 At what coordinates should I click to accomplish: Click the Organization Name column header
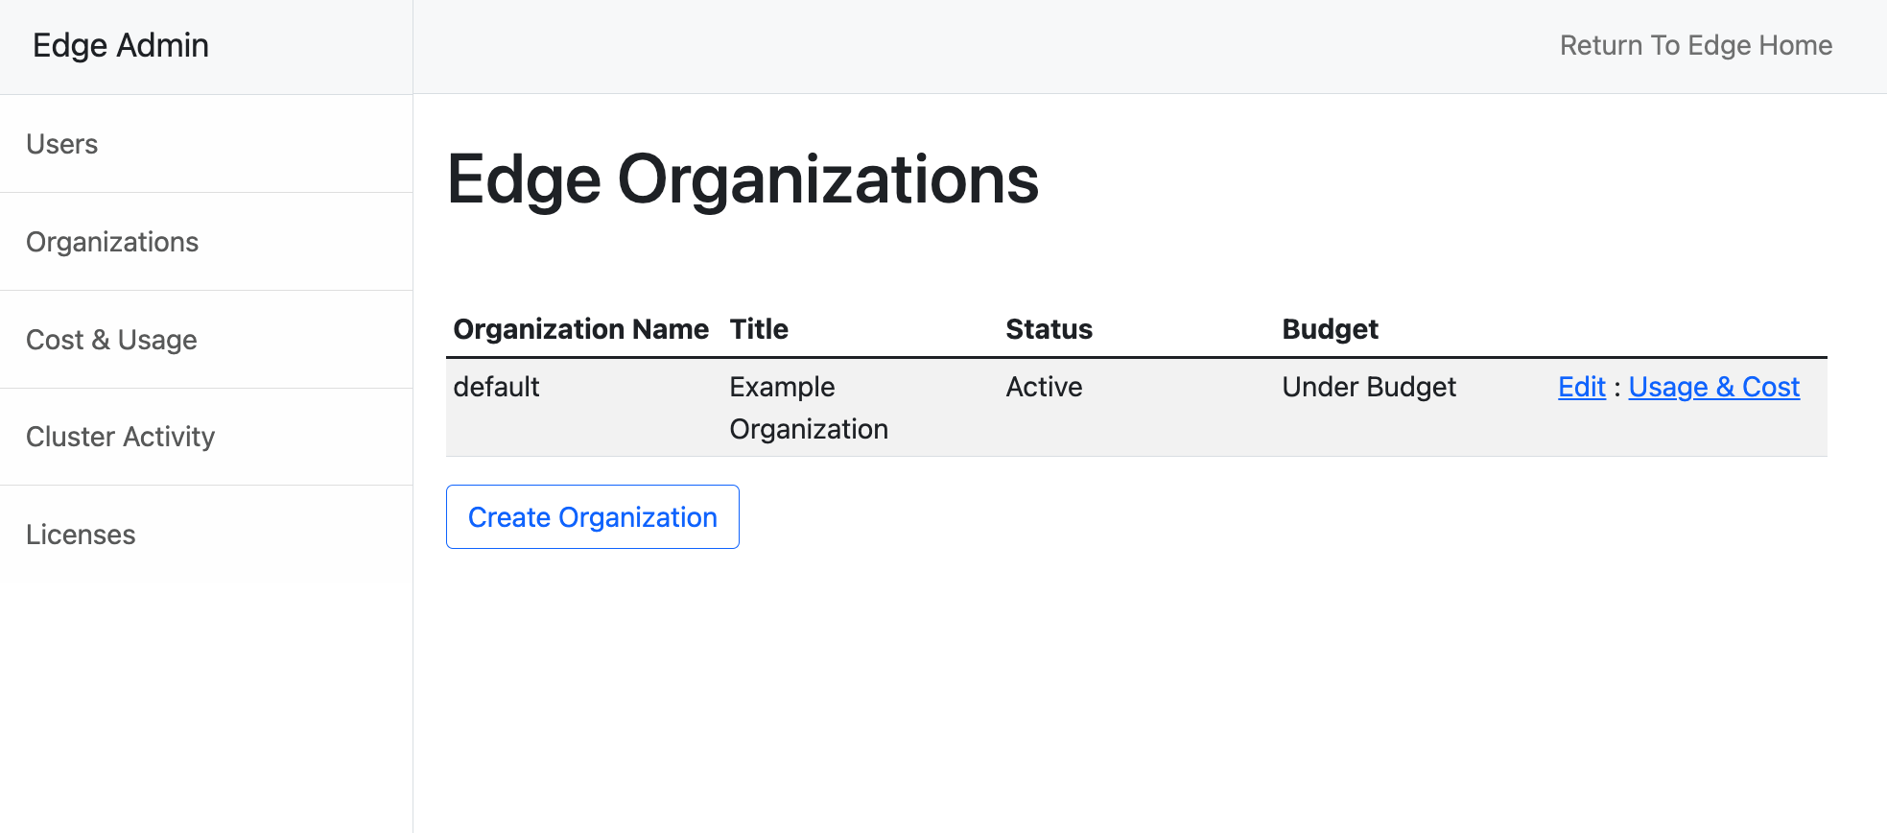pos(581,329)
